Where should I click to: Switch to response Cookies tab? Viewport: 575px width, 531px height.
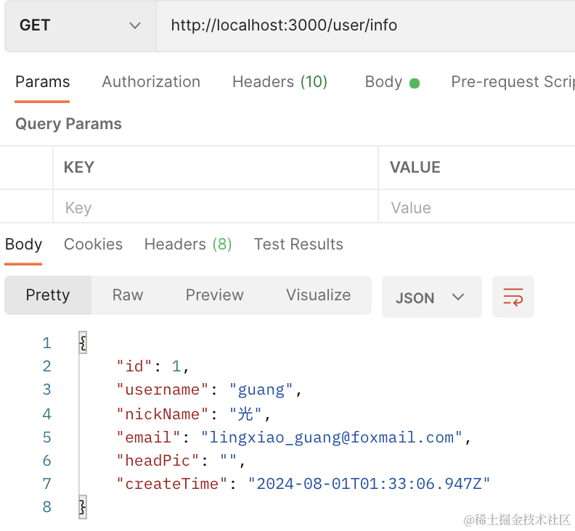point(93,244)
